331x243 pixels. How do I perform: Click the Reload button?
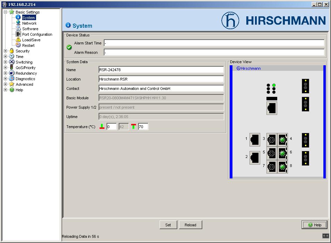pyautogui.click(x=190, y=225)
